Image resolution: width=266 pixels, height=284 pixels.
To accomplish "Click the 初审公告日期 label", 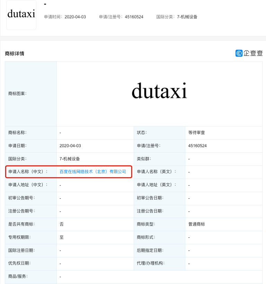I will pyautogui.click(x=150, y=198).
